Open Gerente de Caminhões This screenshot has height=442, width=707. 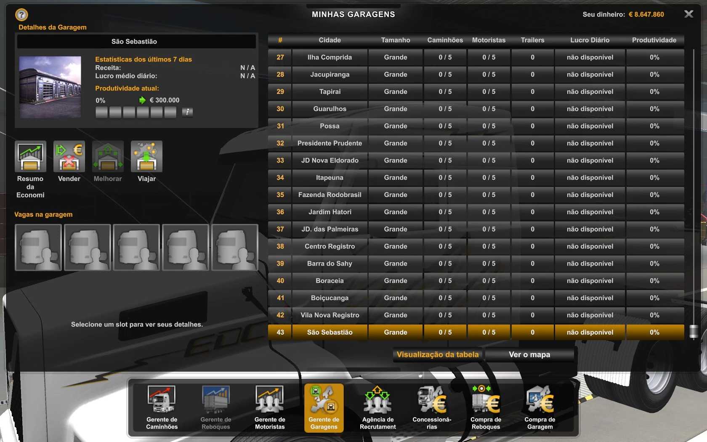162,407
